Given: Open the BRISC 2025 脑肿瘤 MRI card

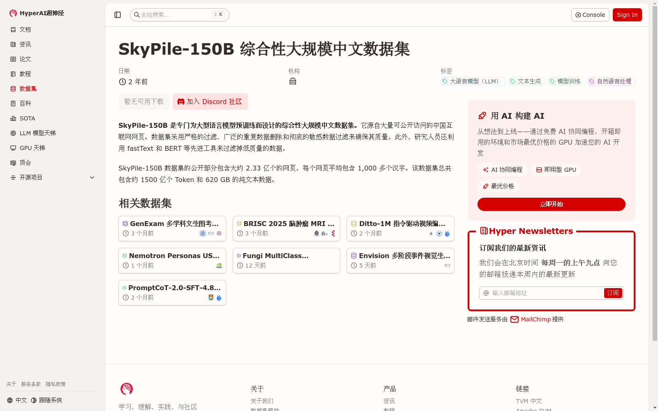Looking at the screenshot, I should coord(286,229).
